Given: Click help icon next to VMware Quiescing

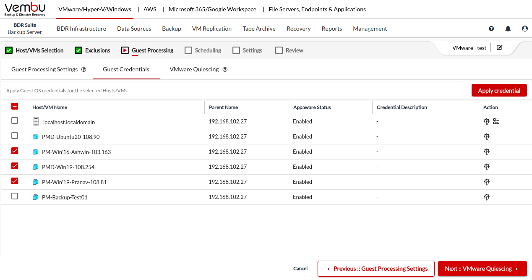Looking at the screenshot, I should tap(225, 70).
